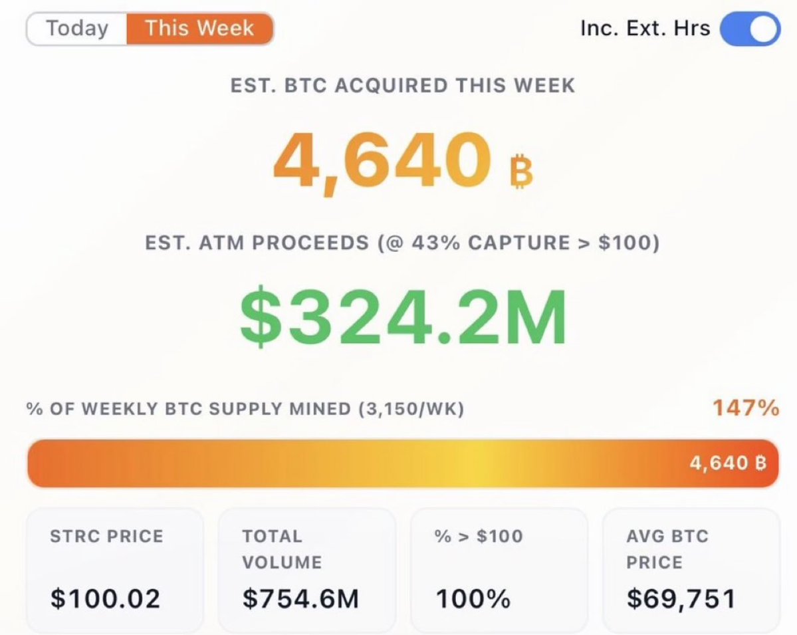
Task: Click the $100.02 STRC price value
Action: (105, 599)
